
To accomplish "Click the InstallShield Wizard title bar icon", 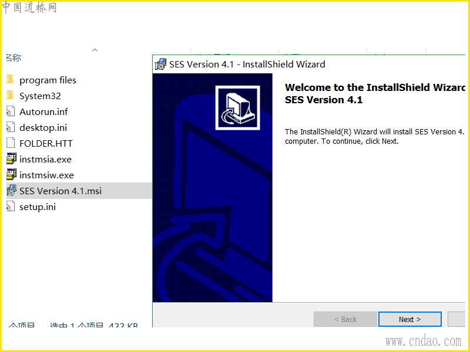I will 160,64.
